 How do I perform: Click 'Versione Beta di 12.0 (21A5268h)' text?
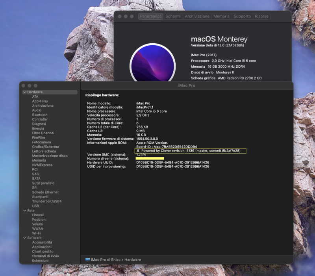click(218, 45)
